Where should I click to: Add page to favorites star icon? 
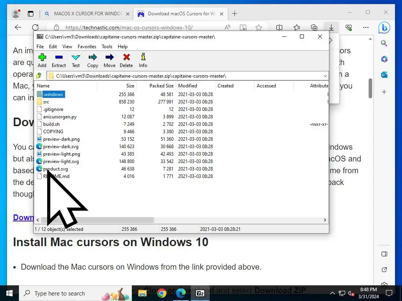(x=258, y=27)
